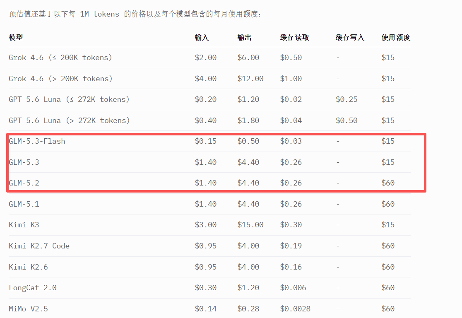Select the Grok 4.6 (> 200K tokens) row name
The height and width of the screenshot is (318, 462).
(x=61, y=79)
